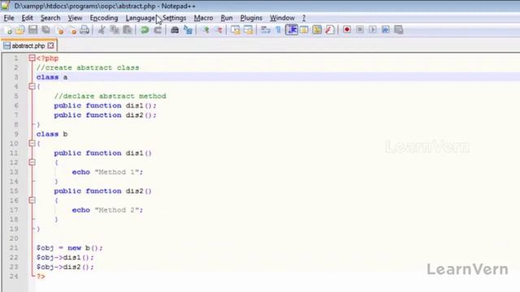The width and height of the screenshot is (520, 292).
Task: Print the document with printer icon
Action: click(84, 30)
